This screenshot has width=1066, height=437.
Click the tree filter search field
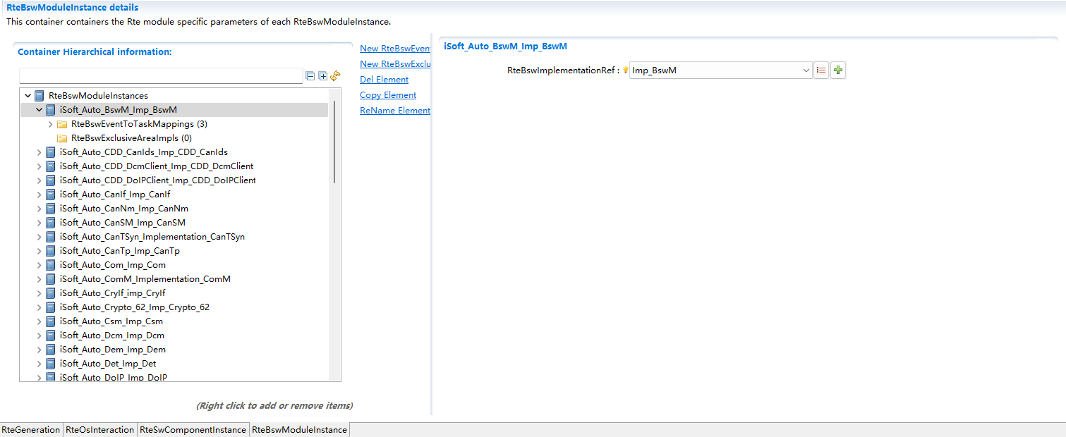pos(161,75)
